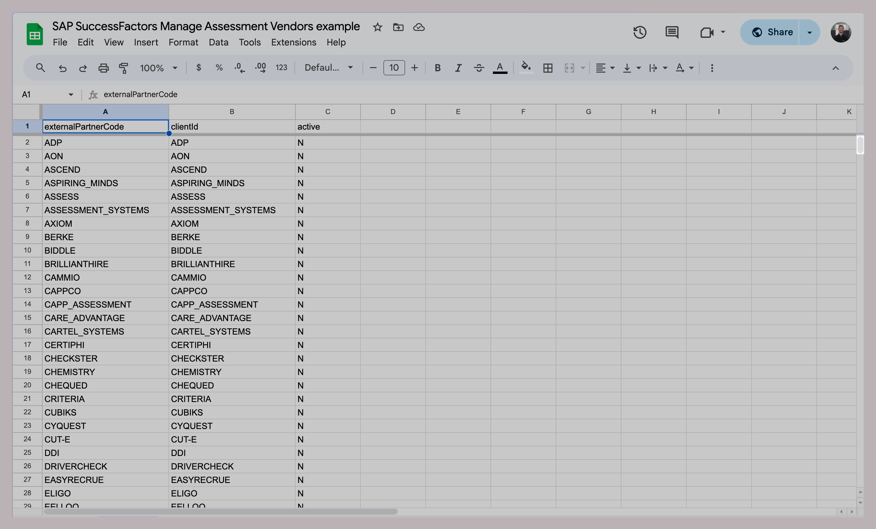Open the View menu
Viewport: 876px width, 529px height.
(114, 42)
